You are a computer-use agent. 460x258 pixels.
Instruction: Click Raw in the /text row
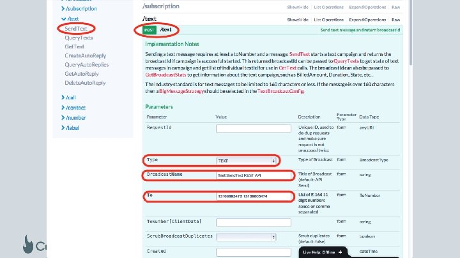tap(395, 20)
